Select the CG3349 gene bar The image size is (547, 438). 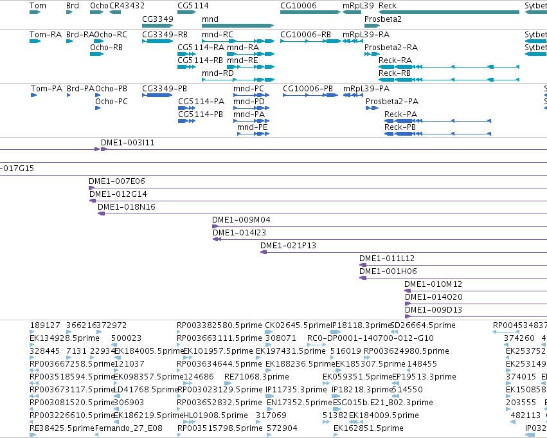(157, 26)
